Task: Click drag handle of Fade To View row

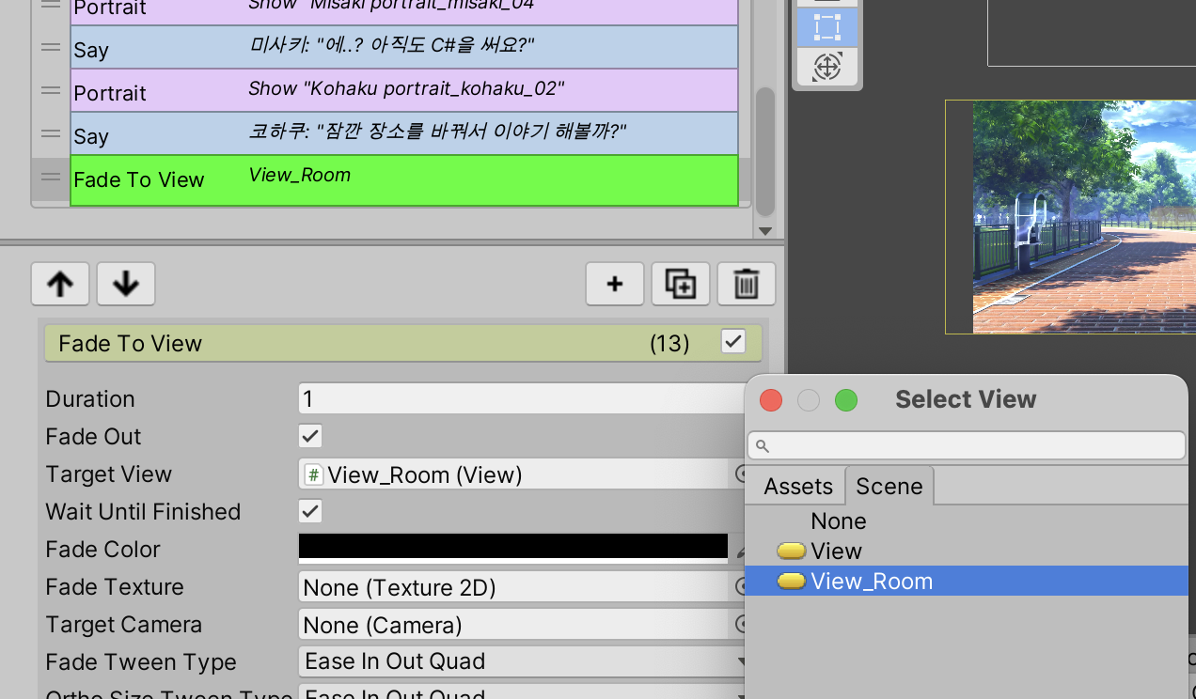Action: pyautogui.click(x=51, y=179)
